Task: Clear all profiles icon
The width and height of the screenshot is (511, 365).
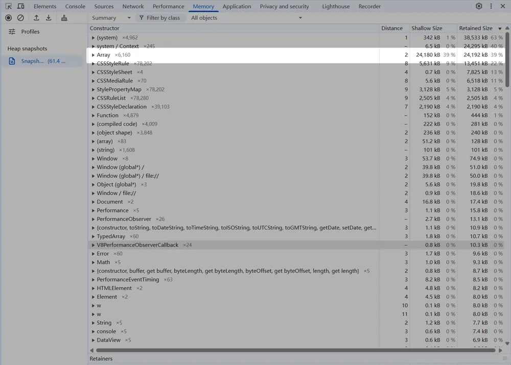Action: pyautogui.click(x=20, y=18)
